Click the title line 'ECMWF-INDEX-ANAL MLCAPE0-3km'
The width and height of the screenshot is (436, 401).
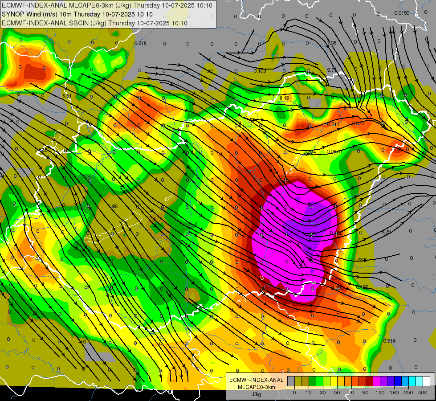click(107, 5)
